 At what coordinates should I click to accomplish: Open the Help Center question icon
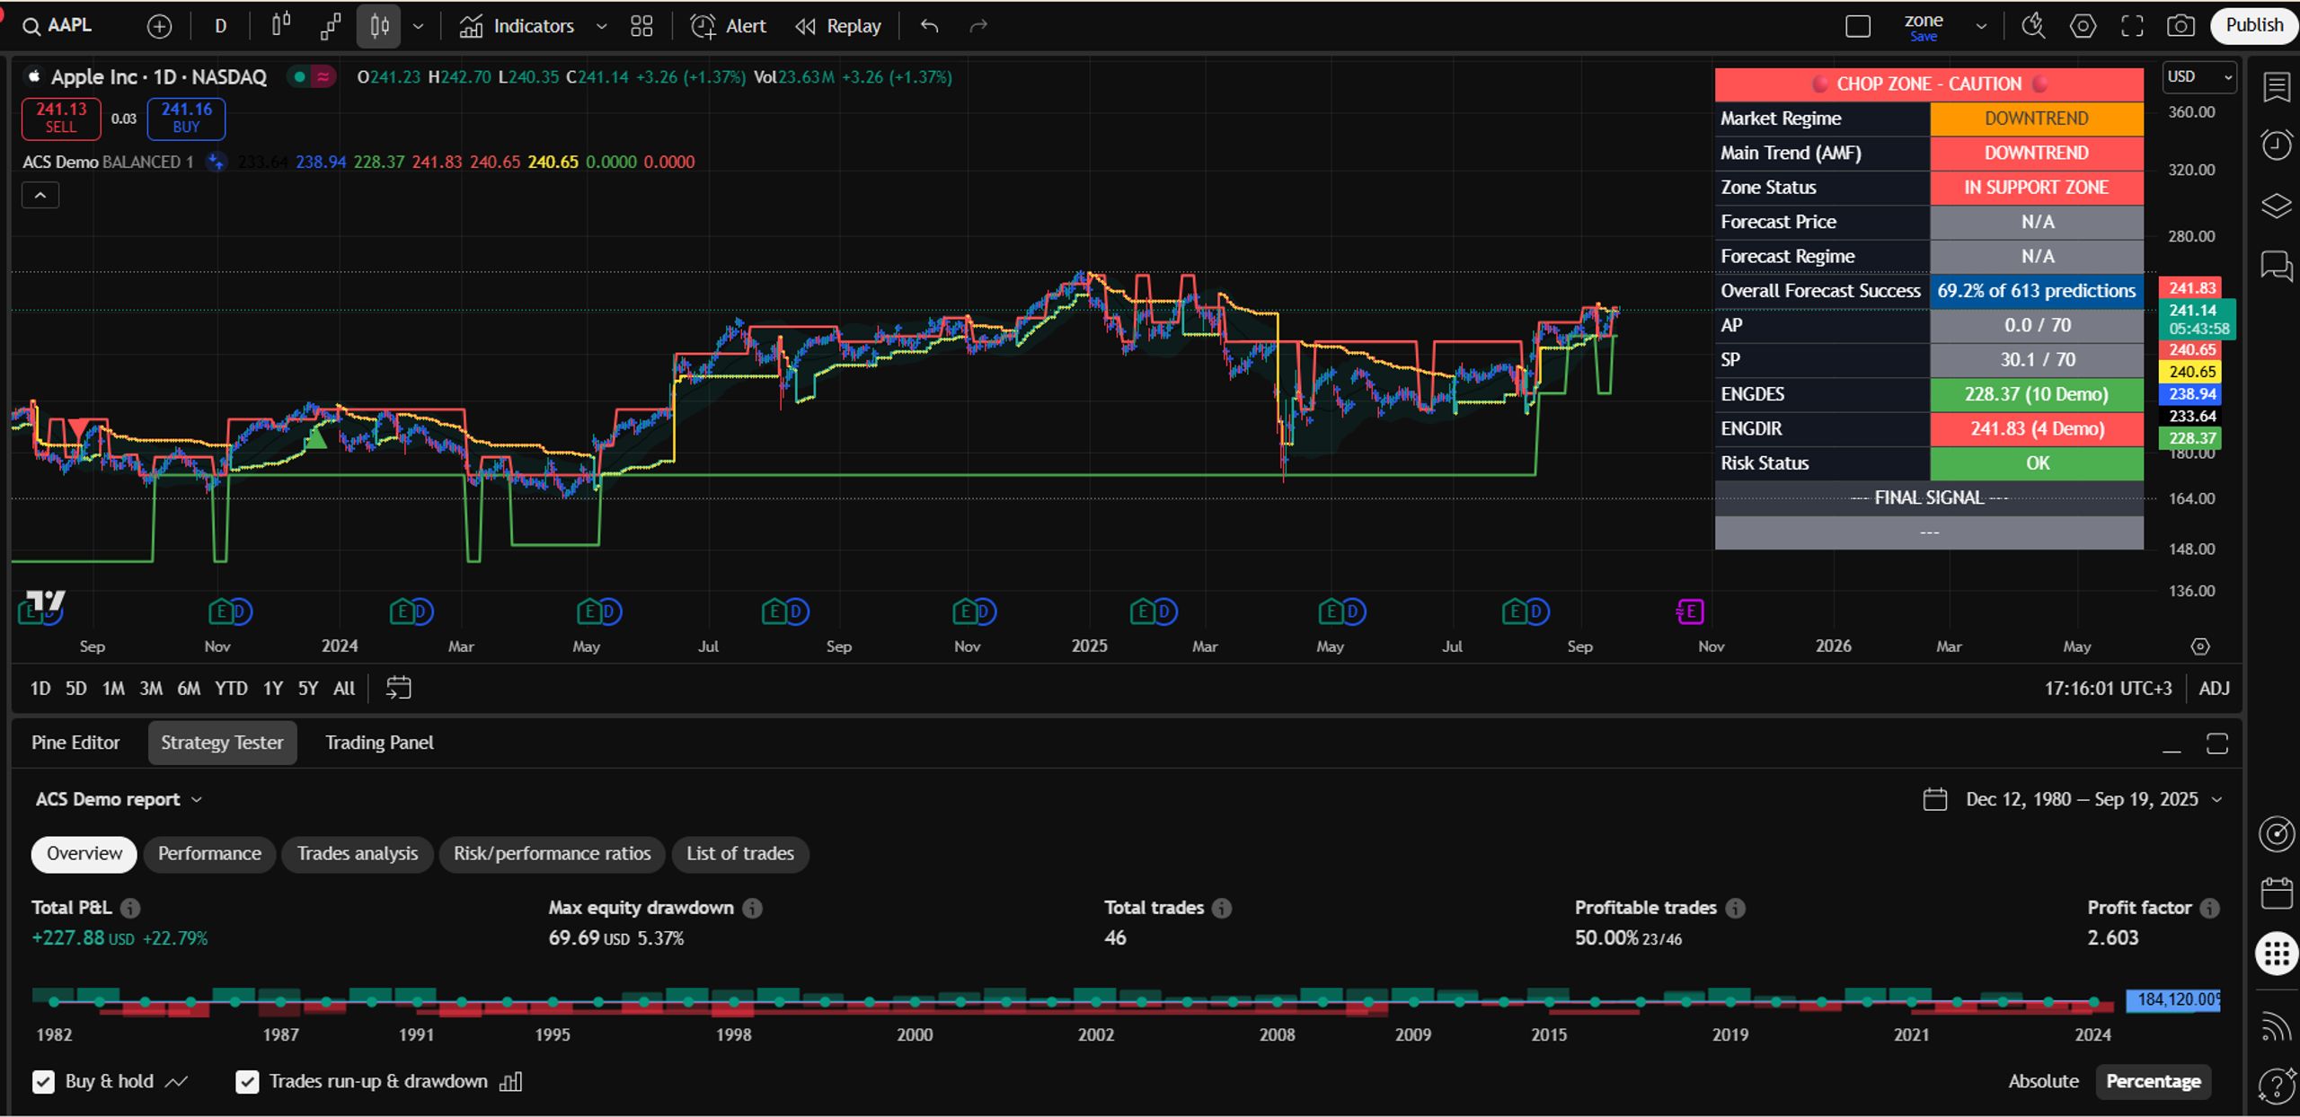pos(2277,1085)
